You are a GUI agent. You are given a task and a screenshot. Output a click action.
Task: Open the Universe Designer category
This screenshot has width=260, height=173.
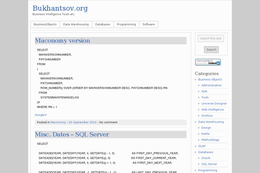coord(214,103)
